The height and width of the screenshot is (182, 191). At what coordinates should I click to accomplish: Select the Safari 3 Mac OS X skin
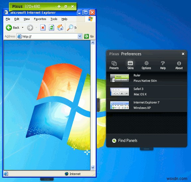146,92
